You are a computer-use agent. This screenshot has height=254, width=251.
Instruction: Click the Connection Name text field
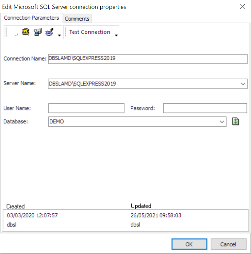click(x=148, y=59)
